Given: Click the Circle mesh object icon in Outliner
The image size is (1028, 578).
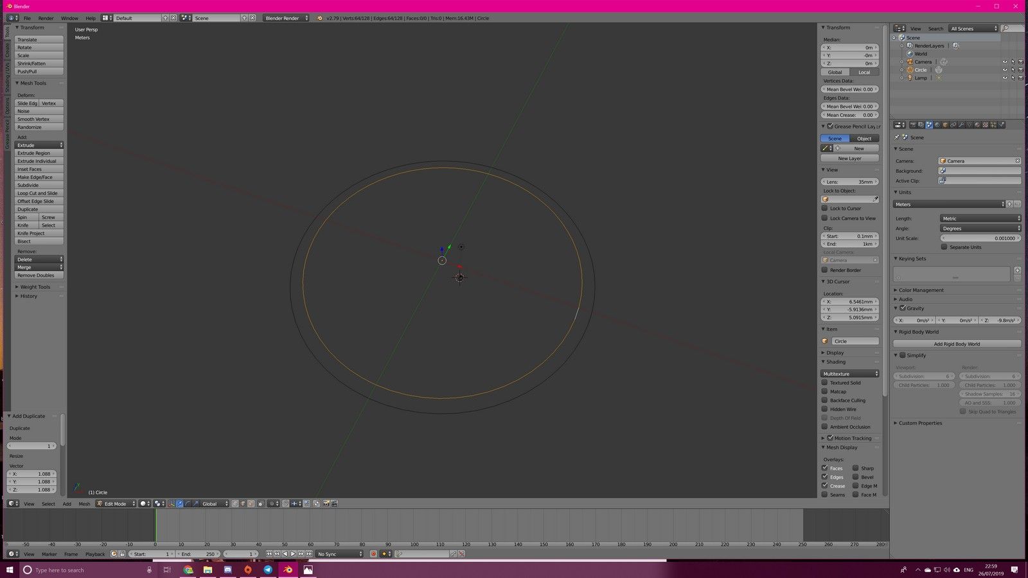Looking at the screenshot, I should coord(910,70).
